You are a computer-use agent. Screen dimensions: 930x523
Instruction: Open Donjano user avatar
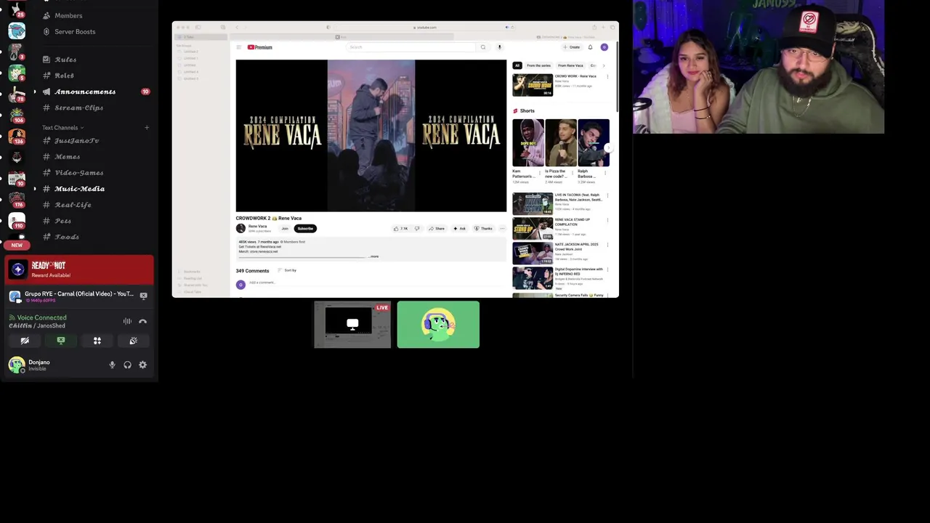(16, 365)
